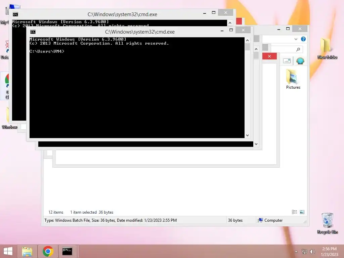Select the Pictures folder
Viewport: 344px width, 258px height.
click(x=293, y=79)
